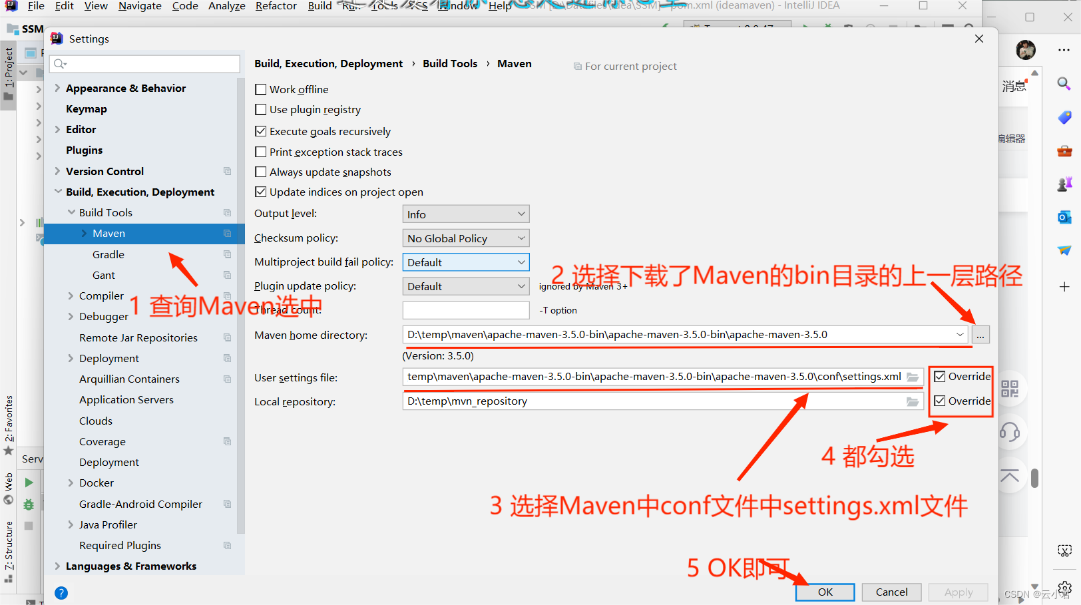Open the File menu
The width and height of the screenshot is (1081, 605).
[36, 6]
